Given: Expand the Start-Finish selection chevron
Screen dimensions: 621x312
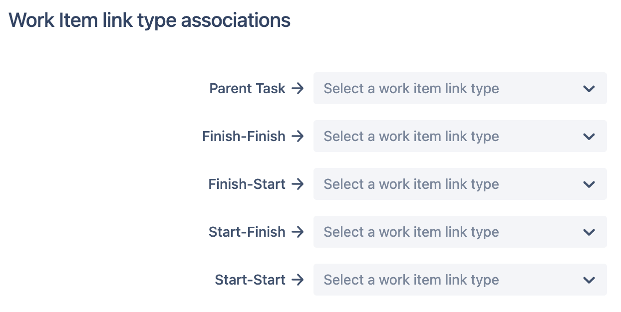Looking at the screenshot, I should [x=589, y=232].
